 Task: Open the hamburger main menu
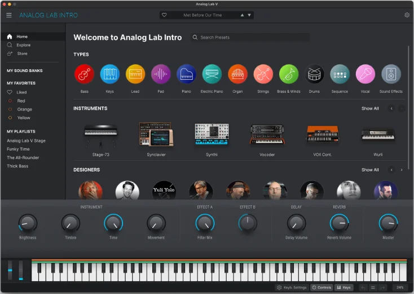pos(9,15)
